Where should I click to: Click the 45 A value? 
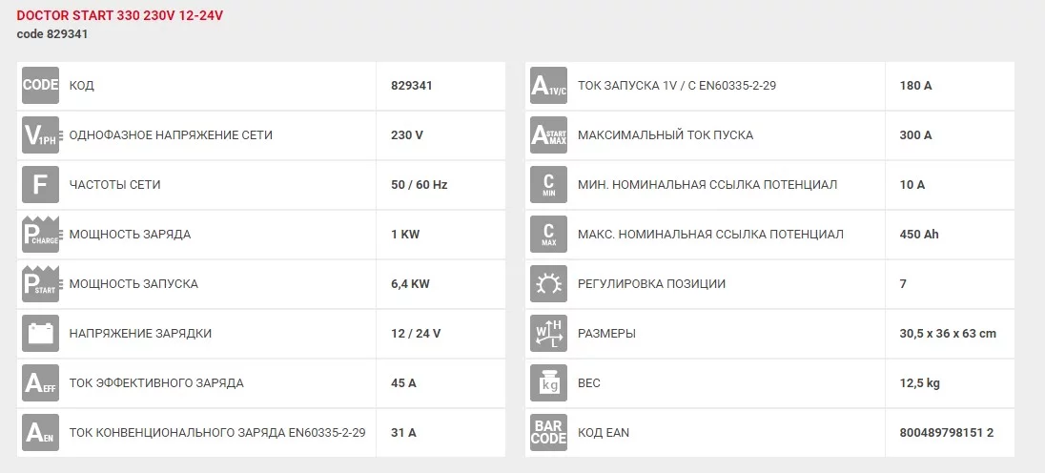pyautogui.click(x=404, y=383)
